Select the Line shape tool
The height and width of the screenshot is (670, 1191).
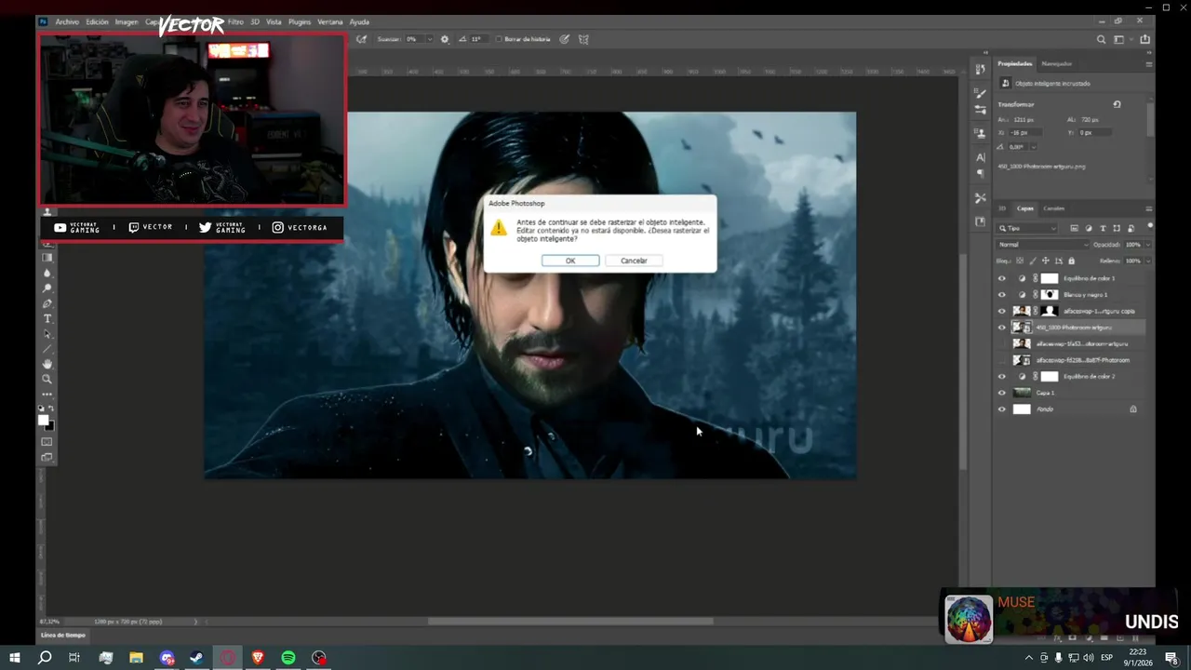click(47, 349)
